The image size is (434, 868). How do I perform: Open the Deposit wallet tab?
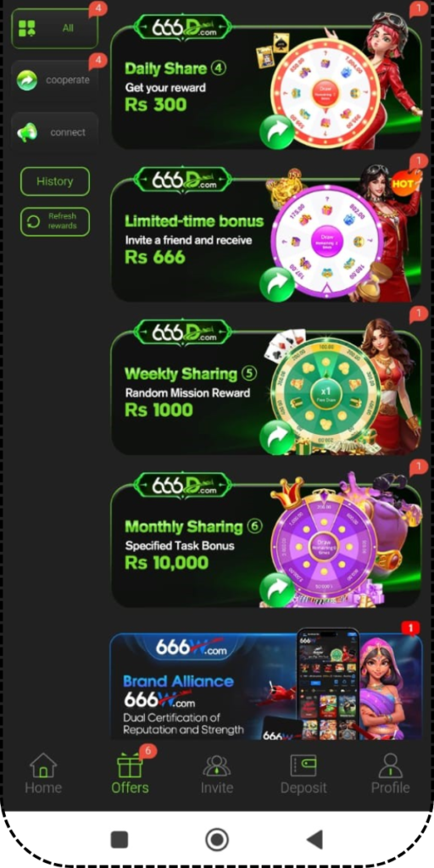point(303,773)
